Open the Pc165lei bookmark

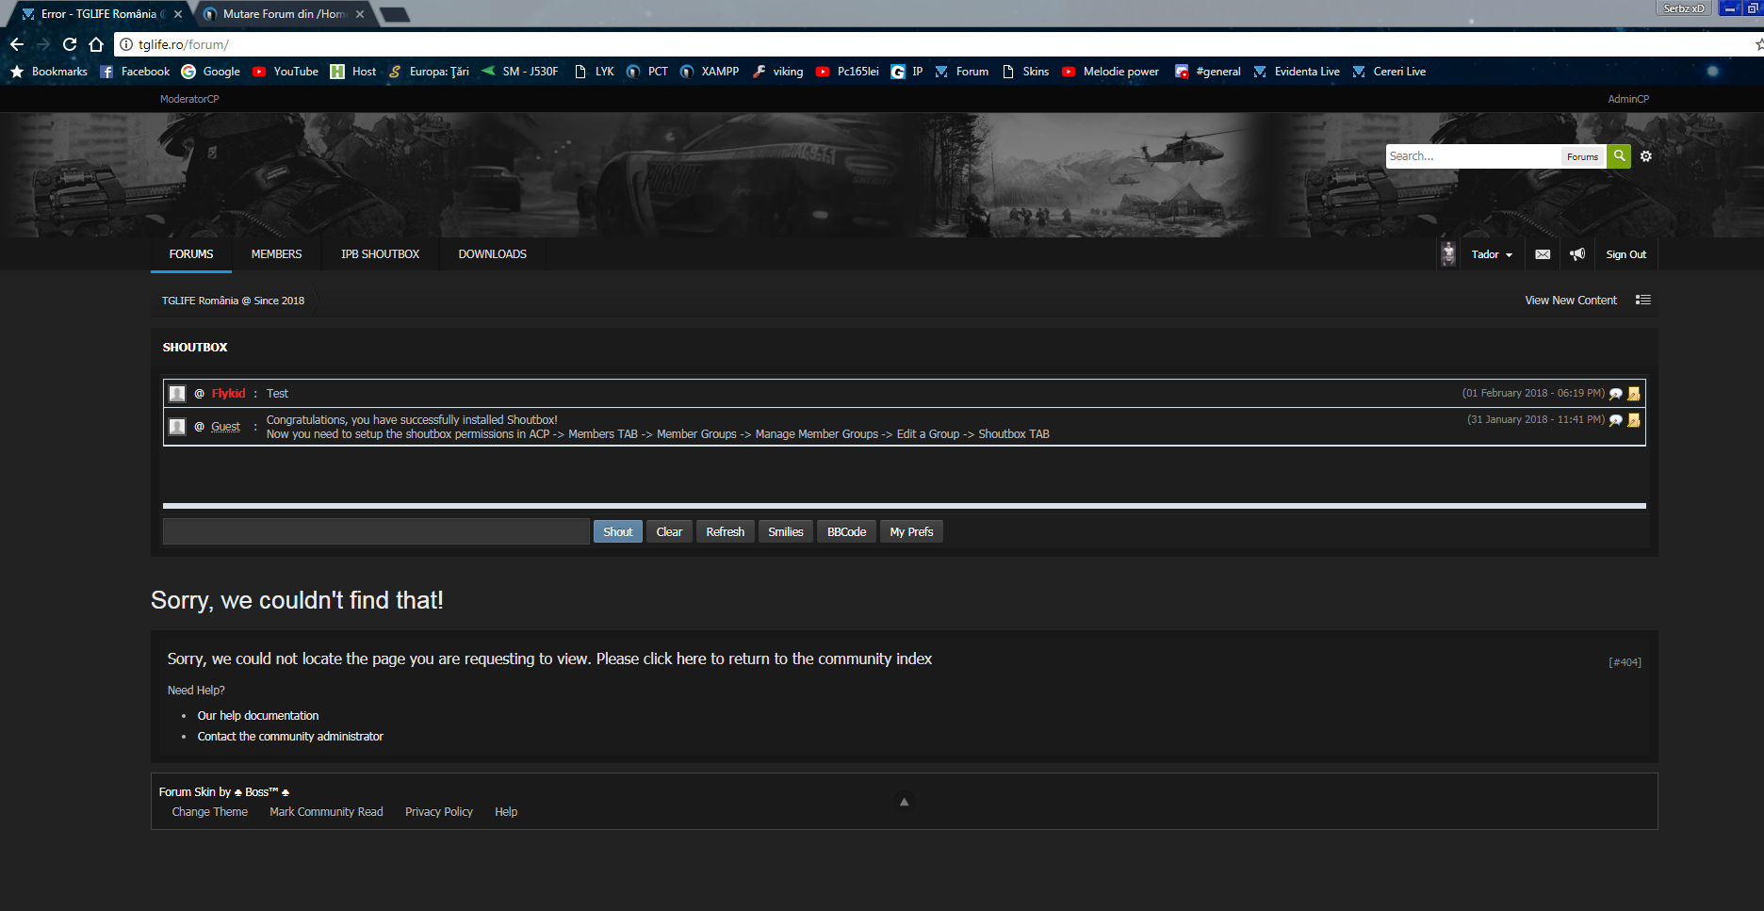[x=847, y=72]
